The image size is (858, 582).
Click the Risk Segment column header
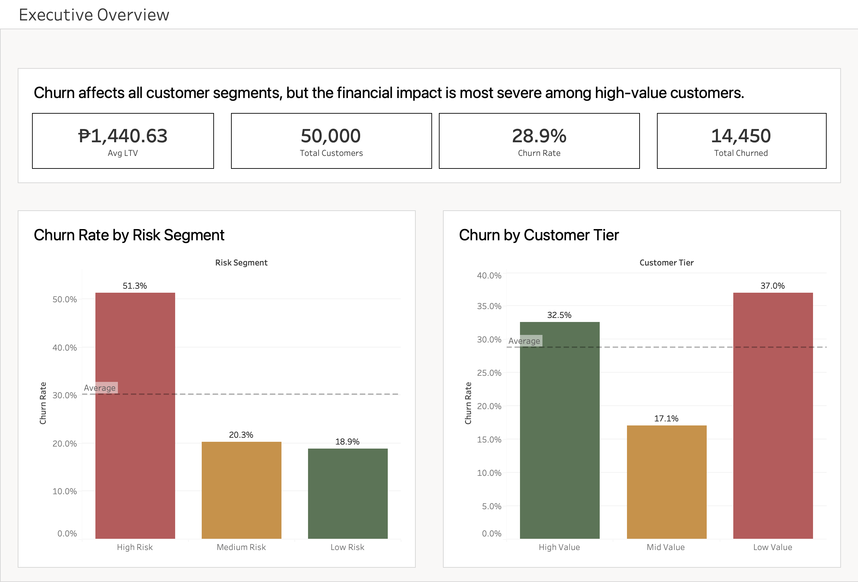point(242,263)
